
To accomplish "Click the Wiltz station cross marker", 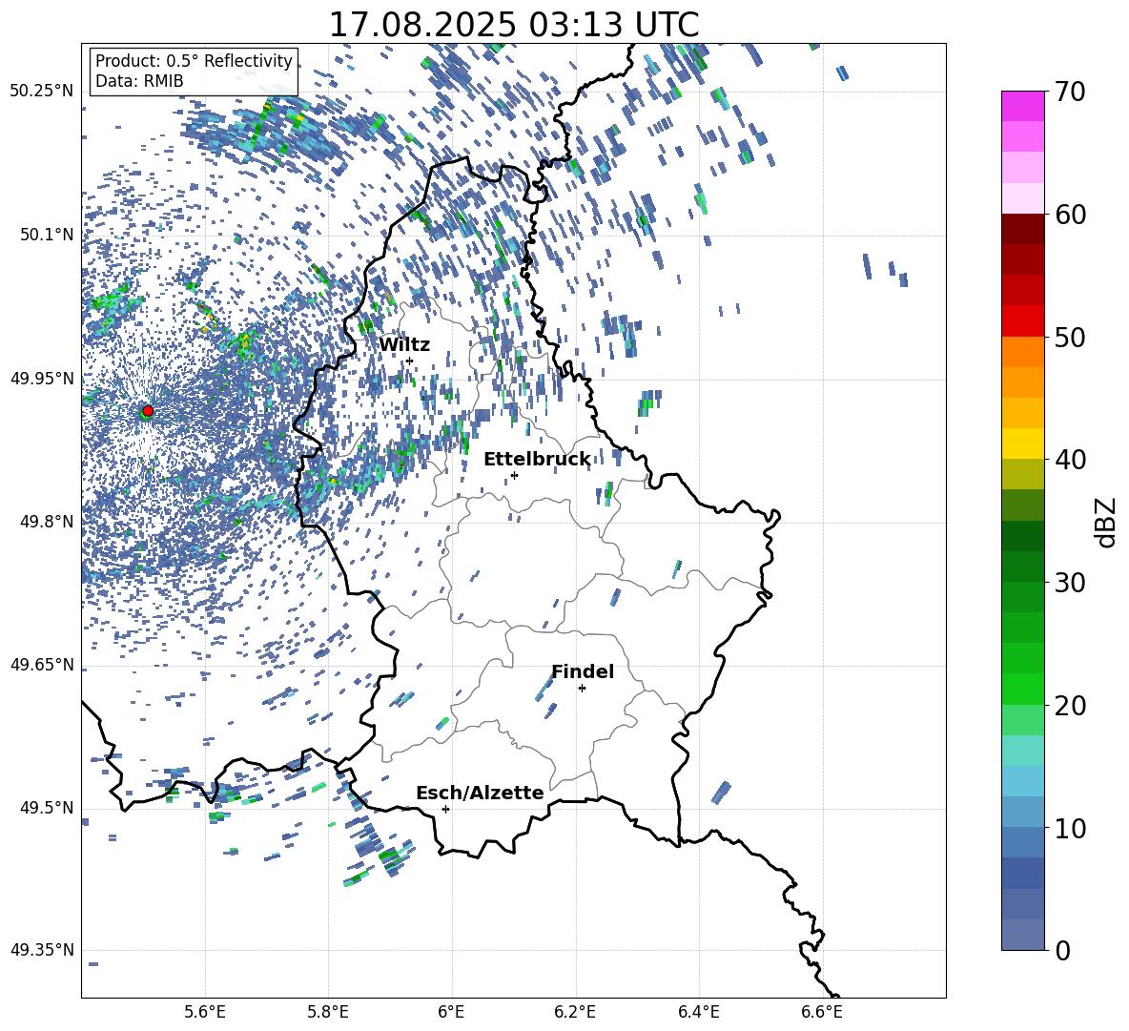I will point(410,361).
